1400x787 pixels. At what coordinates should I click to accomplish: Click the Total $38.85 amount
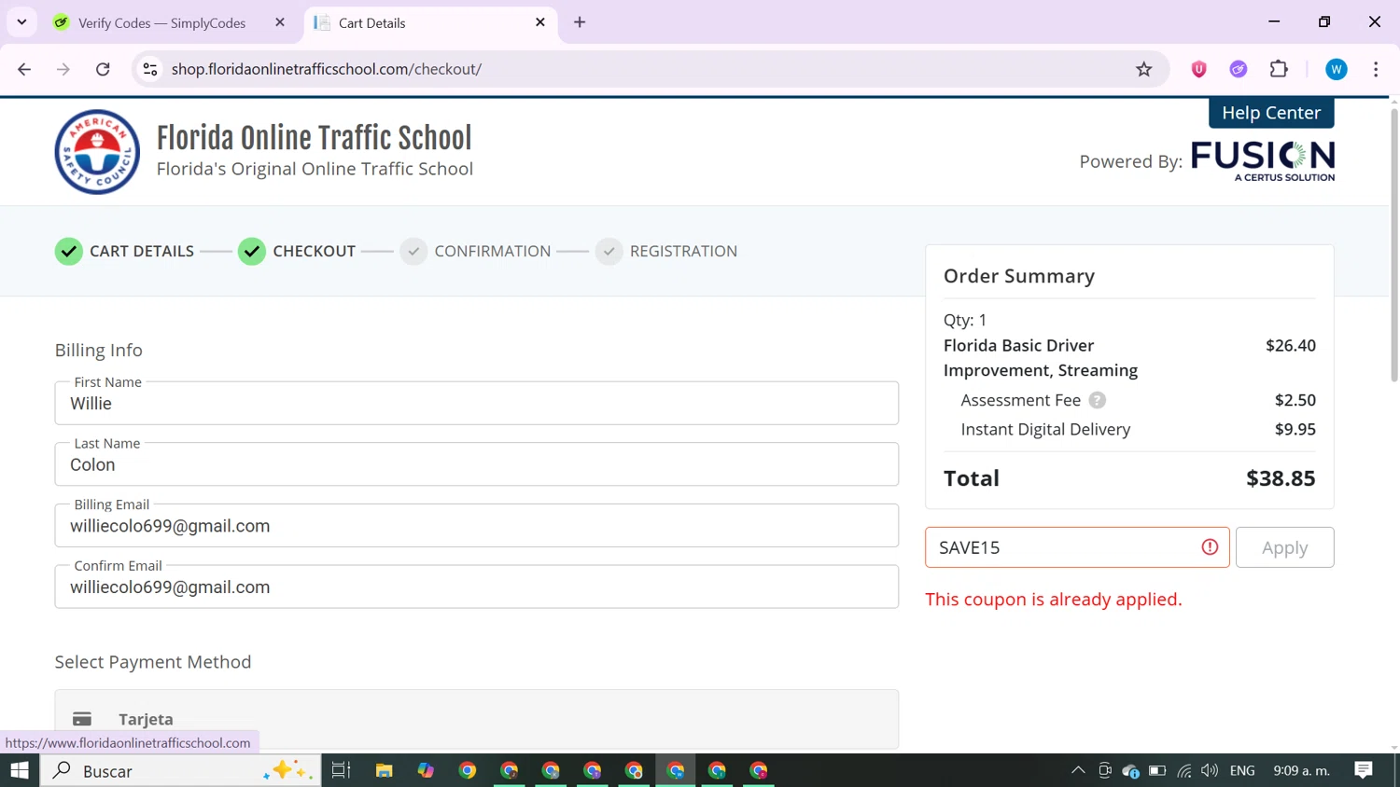point(1281,478)
